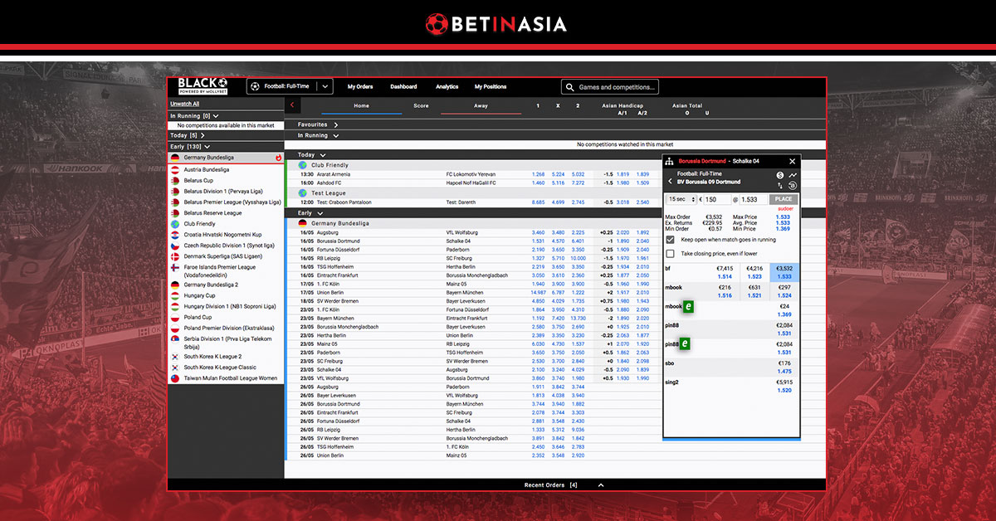This screenshot has width=996, height=521.
Task: Enable Take closing price, even if lower
Action: click(669, 253)
